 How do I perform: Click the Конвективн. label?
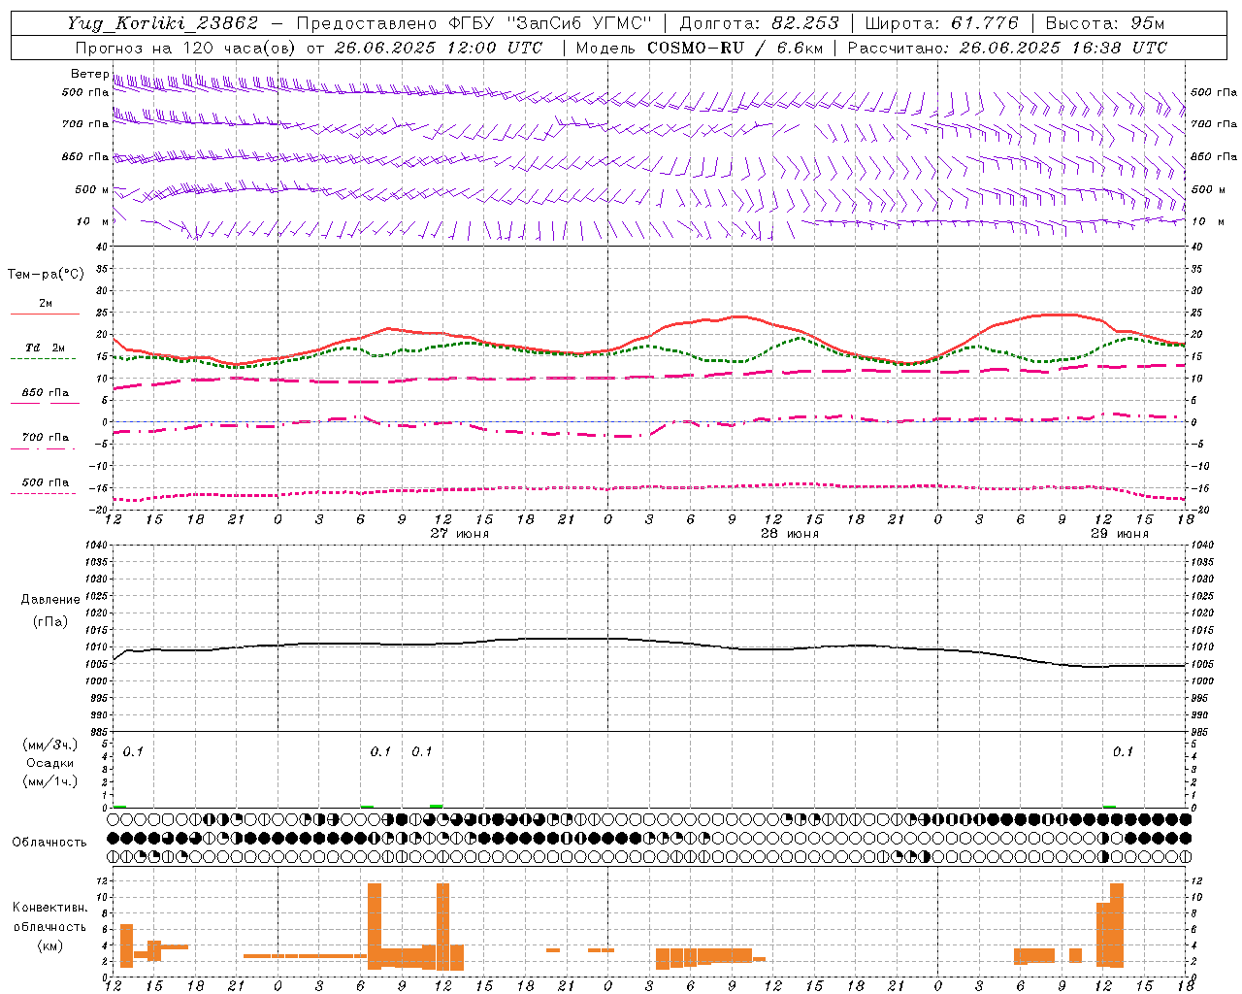tap(49, 908)
